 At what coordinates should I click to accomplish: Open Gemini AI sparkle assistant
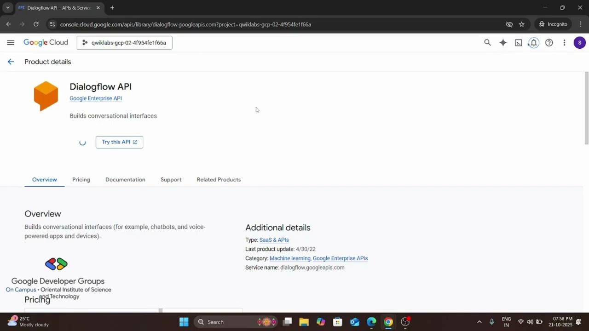click(503, 43)
